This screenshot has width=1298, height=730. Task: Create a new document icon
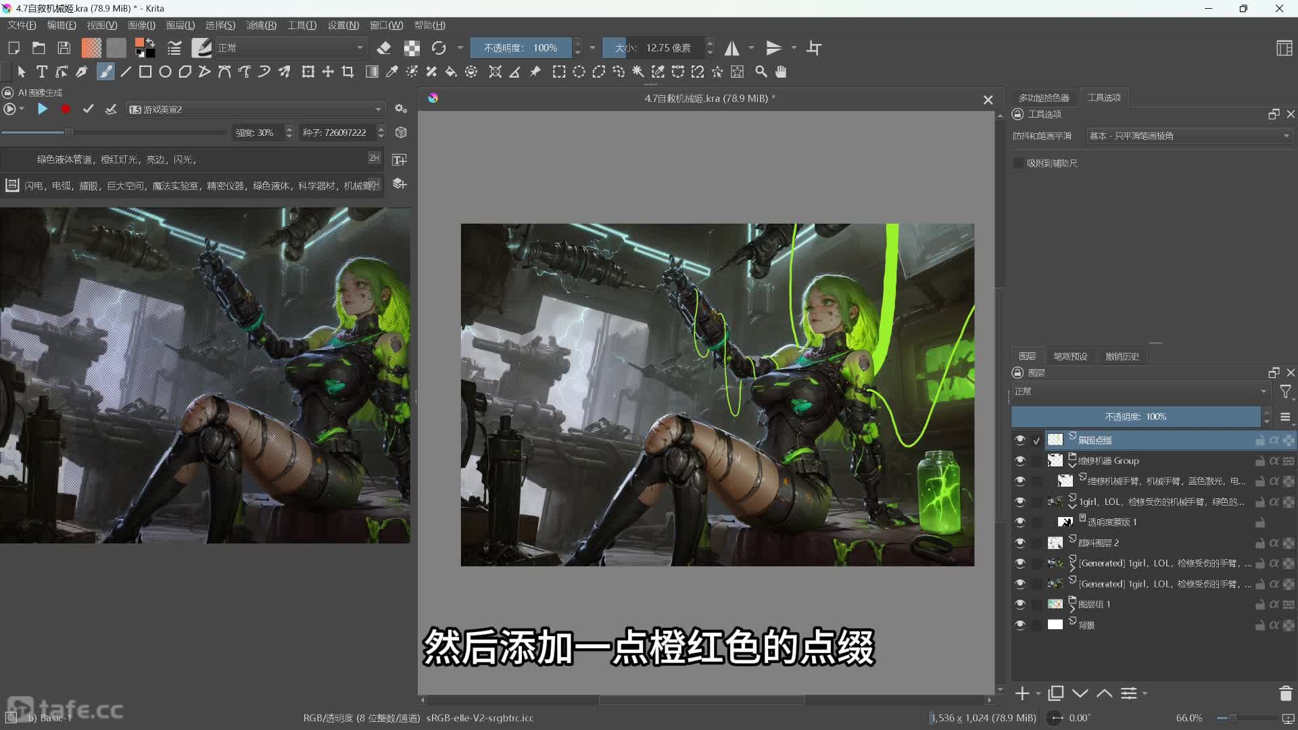14,48
